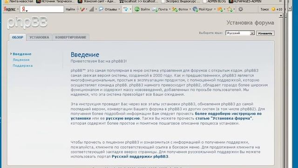
Task: Click the Отзывы speech bubble icon
Action: (x=102, y=9)
